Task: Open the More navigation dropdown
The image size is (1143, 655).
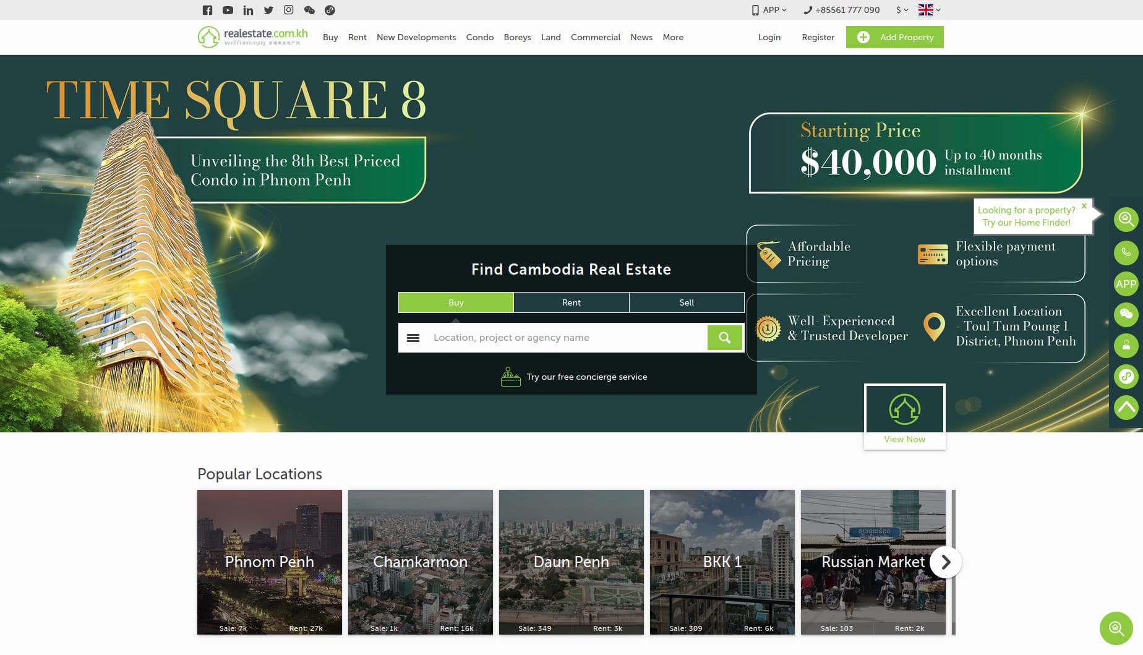Action: click(x=672, y=37)
